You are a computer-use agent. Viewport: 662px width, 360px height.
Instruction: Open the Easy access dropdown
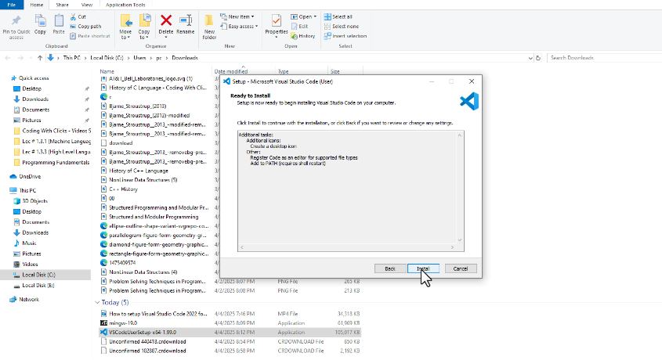click(239, 26)
